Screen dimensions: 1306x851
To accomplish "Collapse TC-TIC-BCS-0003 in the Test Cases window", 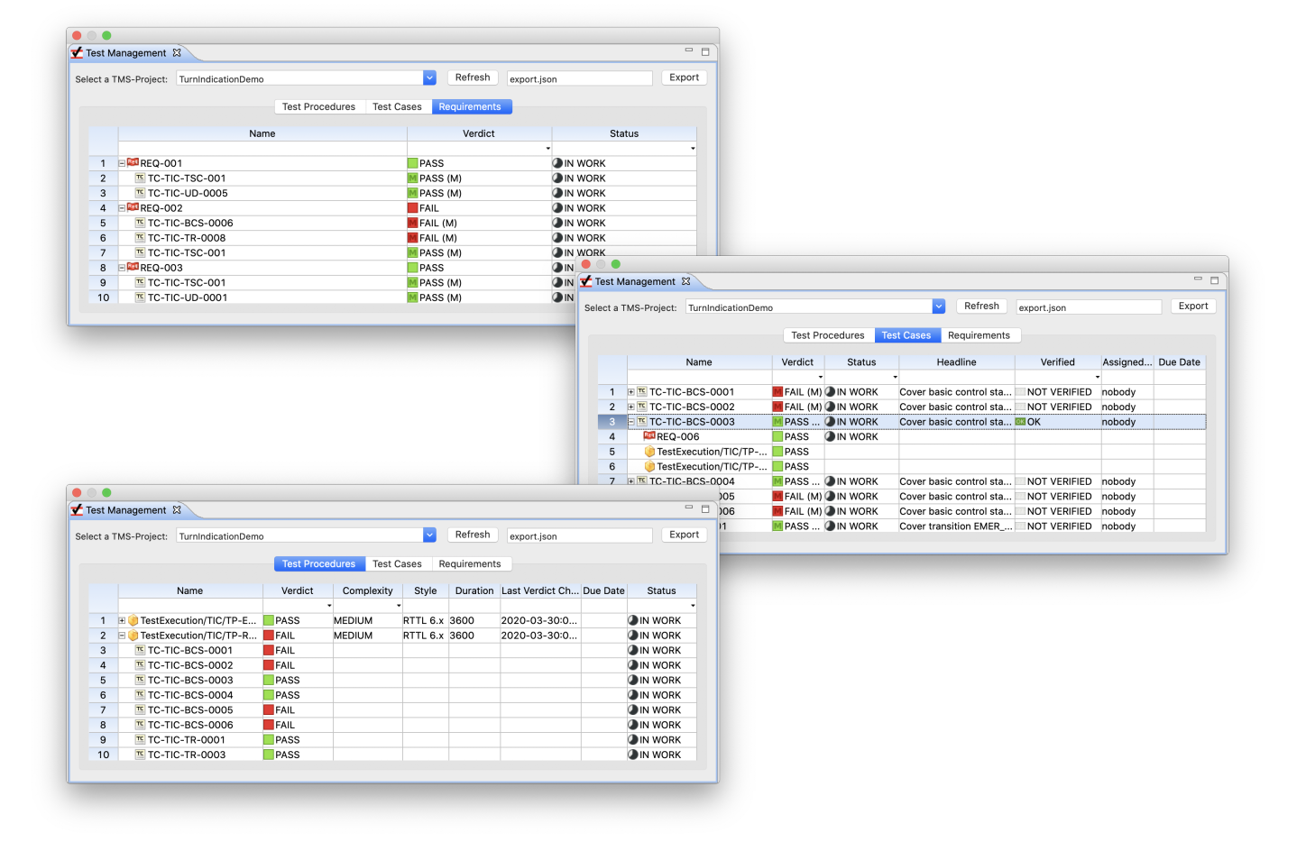I will pos(631,422).
